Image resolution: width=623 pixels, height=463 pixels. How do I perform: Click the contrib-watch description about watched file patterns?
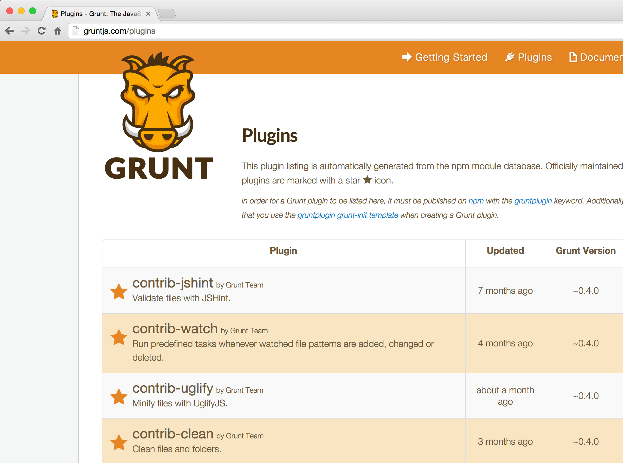283,351
